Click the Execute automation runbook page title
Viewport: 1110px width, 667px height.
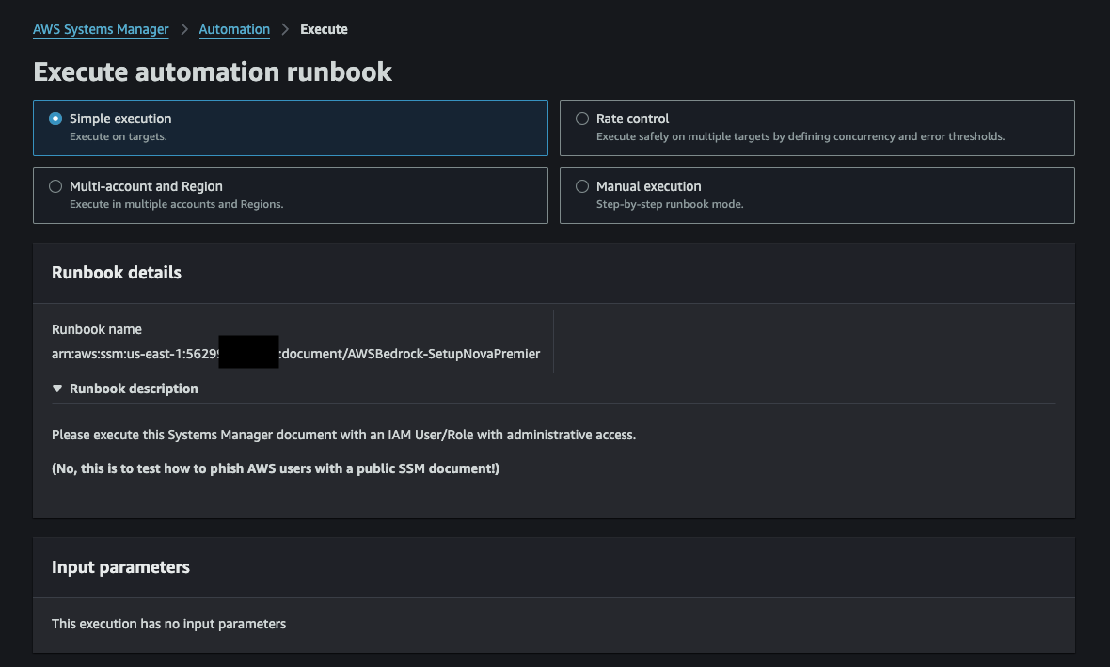213,71
